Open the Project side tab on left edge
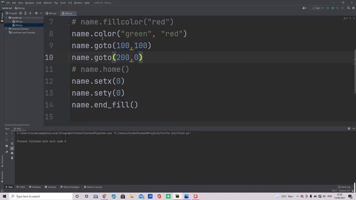 coord(2,17)
